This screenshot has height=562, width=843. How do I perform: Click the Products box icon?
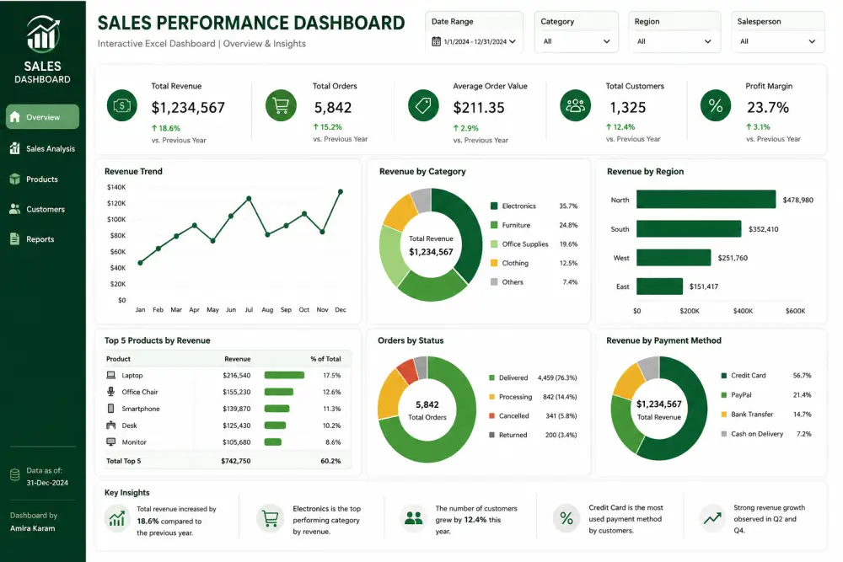click(15, 179)
